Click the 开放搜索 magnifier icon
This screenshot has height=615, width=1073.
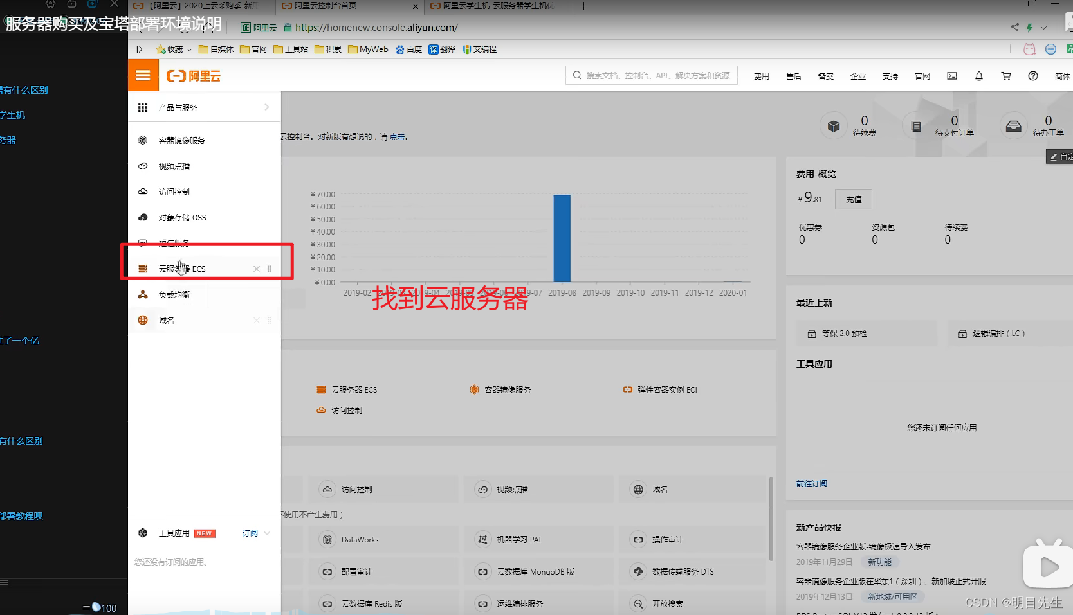pyautogui.click(x=638, y=604)
